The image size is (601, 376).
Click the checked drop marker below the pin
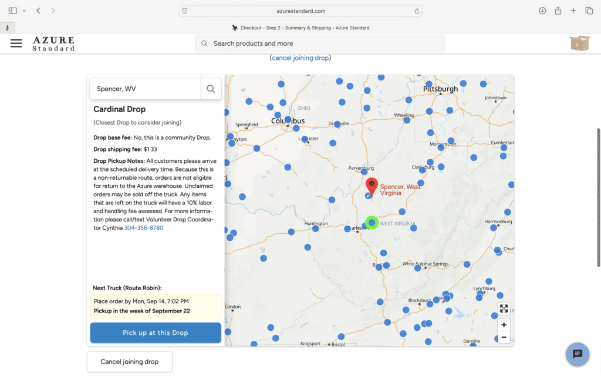369,196
